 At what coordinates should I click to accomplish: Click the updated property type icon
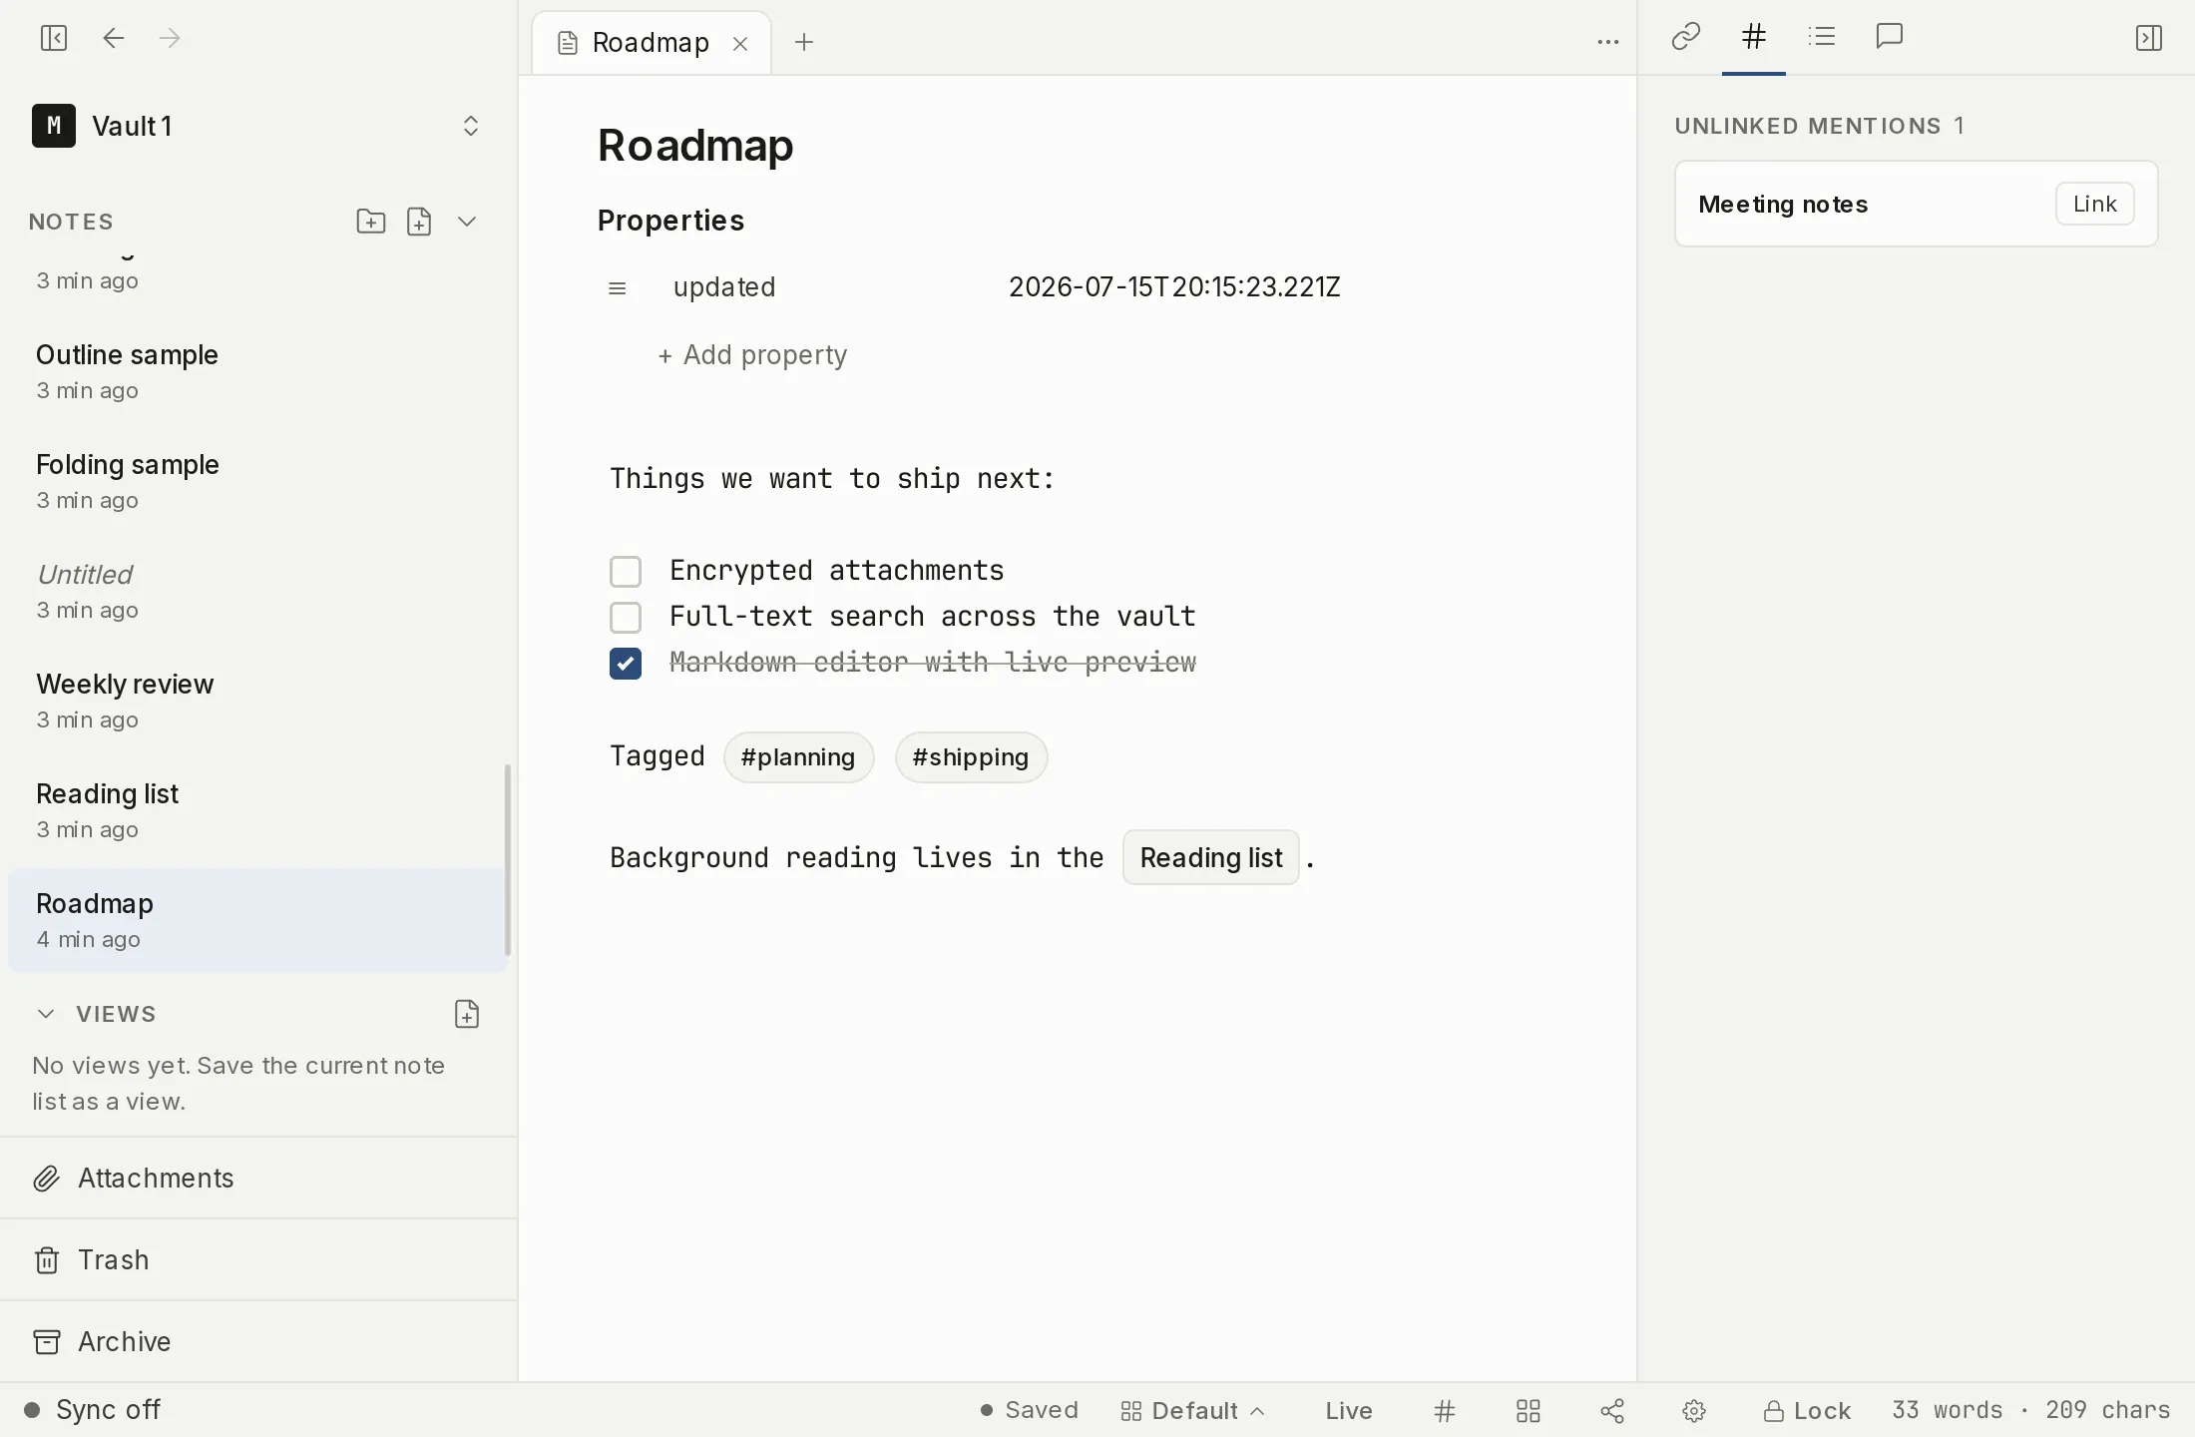[618, 288]
